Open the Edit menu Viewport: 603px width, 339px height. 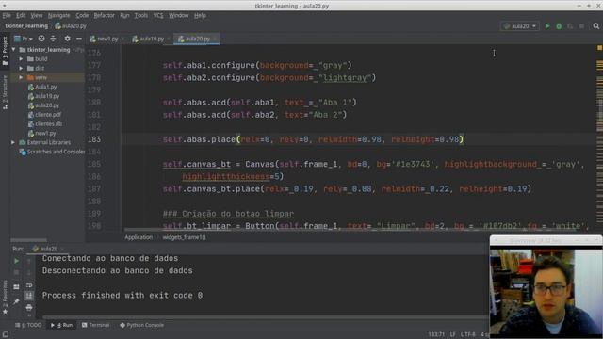(x=21, y=15)
